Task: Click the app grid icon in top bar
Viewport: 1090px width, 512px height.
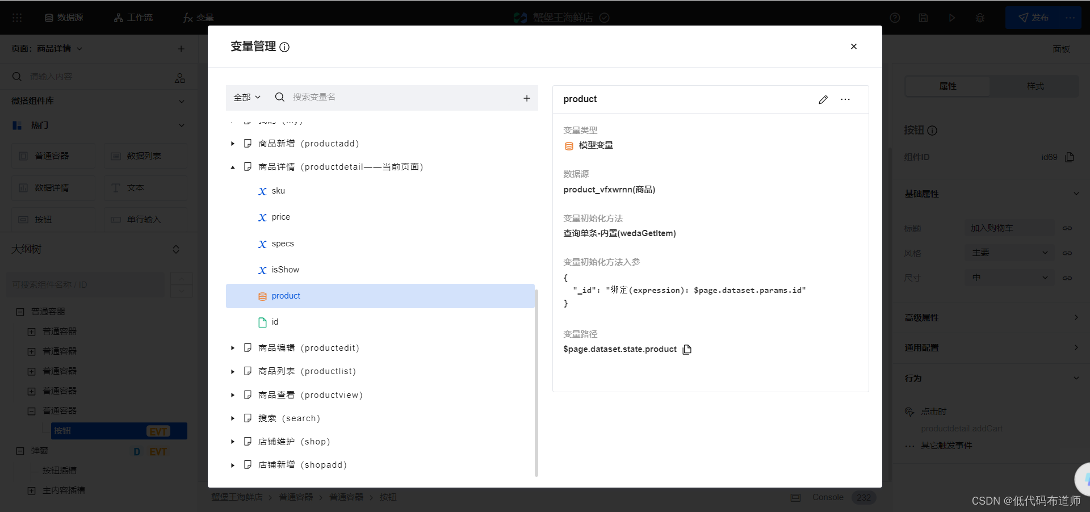Action: 17,18
